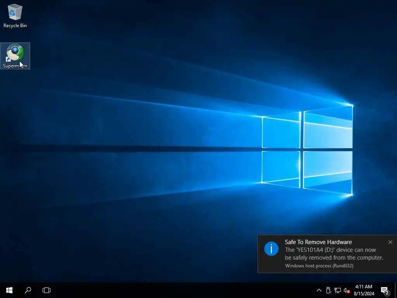This screenshot has width=397, height=298.
Task: Open the muted volume tray icon
Action: click(347, 290)
